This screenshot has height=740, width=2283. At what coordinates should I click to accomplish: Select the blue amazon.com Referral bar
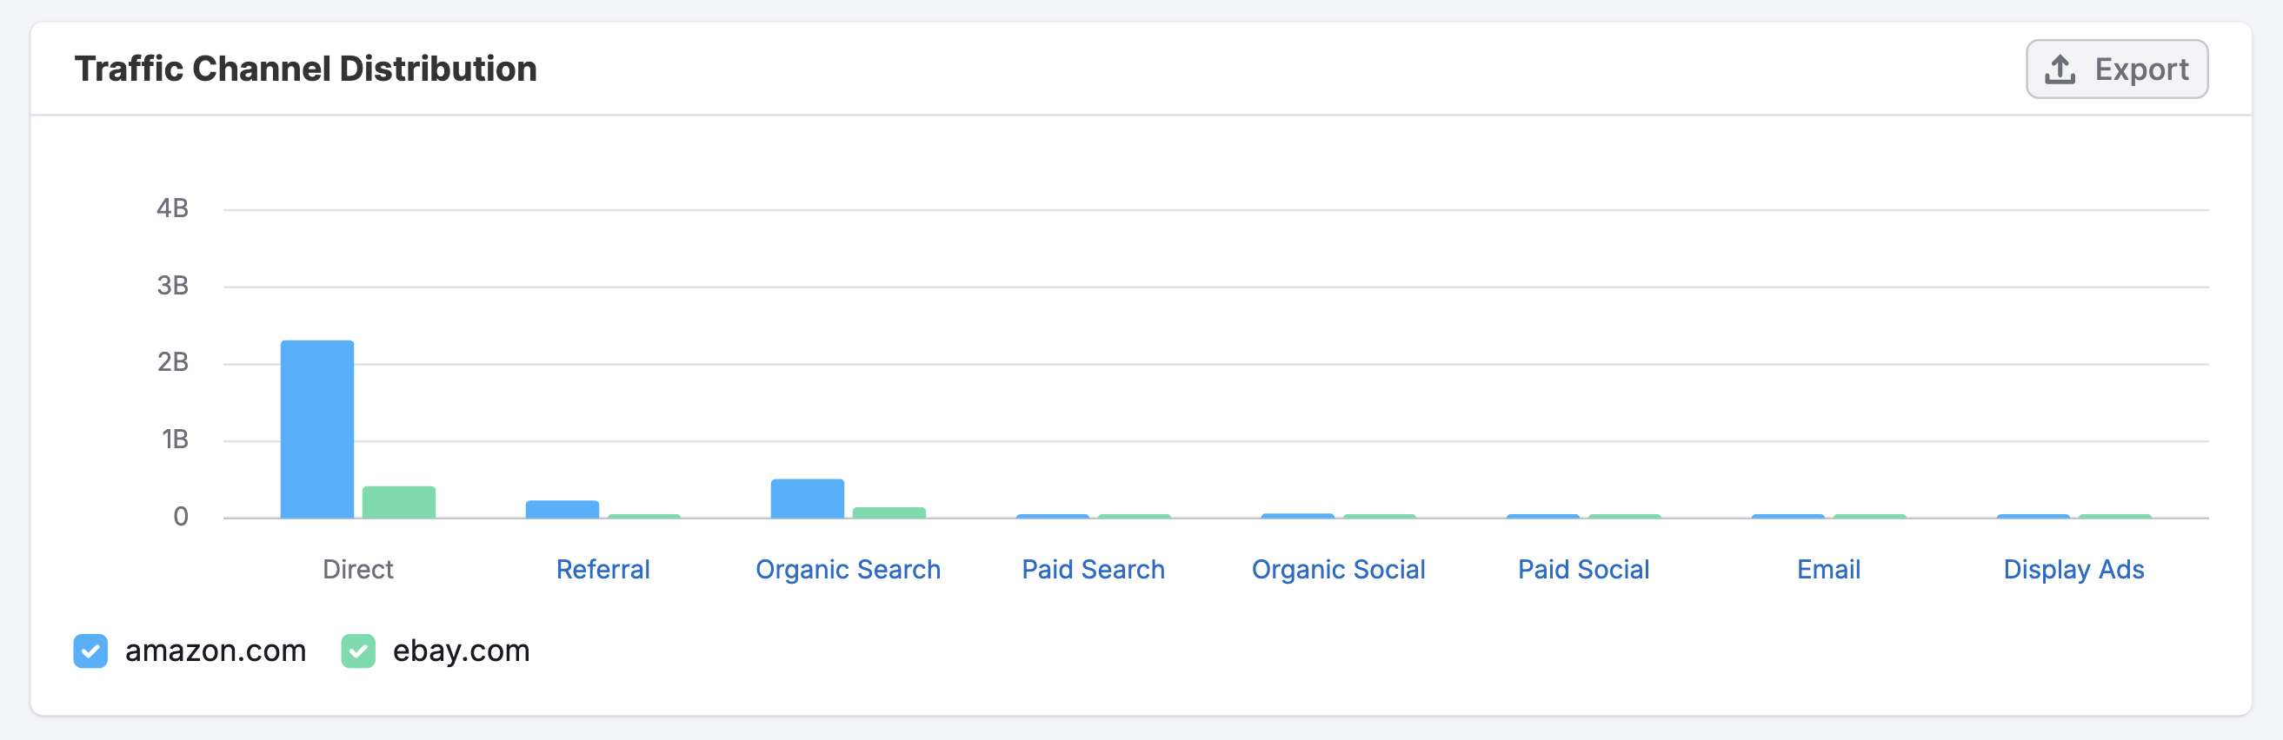562,509
